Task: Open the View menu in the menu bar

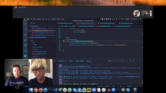Action: click(43, 19)
